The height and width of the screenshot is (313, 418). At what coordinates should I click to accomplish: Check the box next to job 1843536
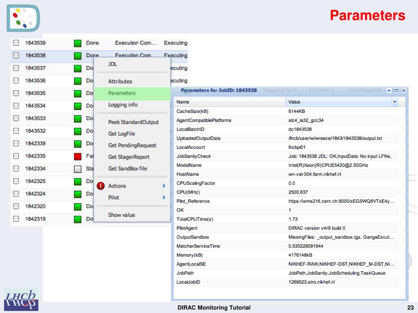click(16, 80)
